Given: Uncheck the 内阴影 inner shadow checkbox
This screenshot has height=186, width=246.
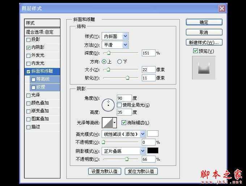Looking at the screenshot, I should 28,48.
